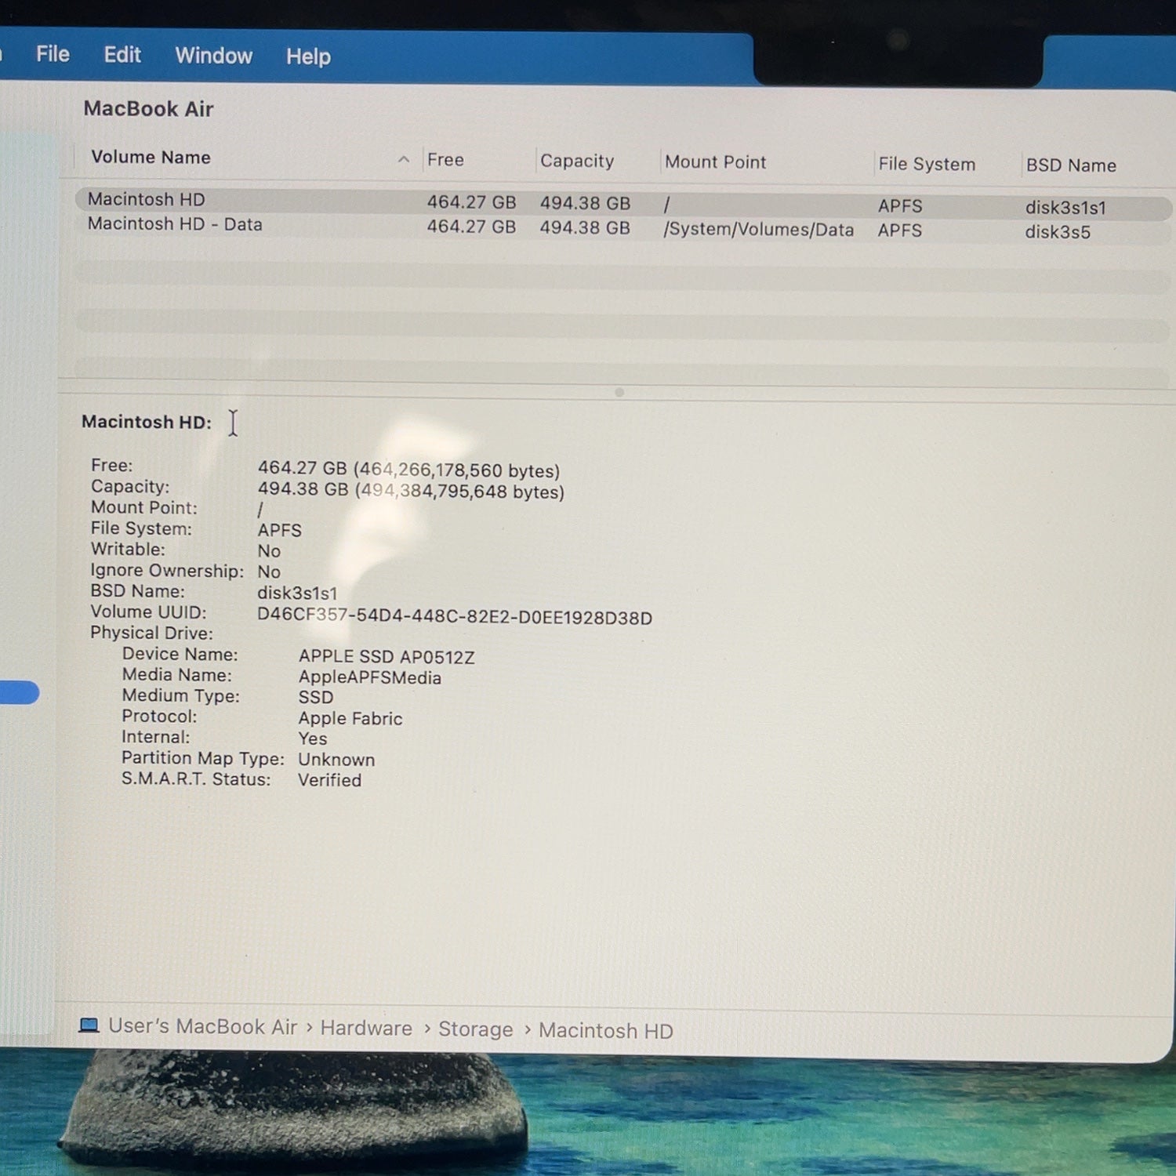Click the S.M.A.R.T. Status Verified value

pyautogui.click(x=330, y=780)
